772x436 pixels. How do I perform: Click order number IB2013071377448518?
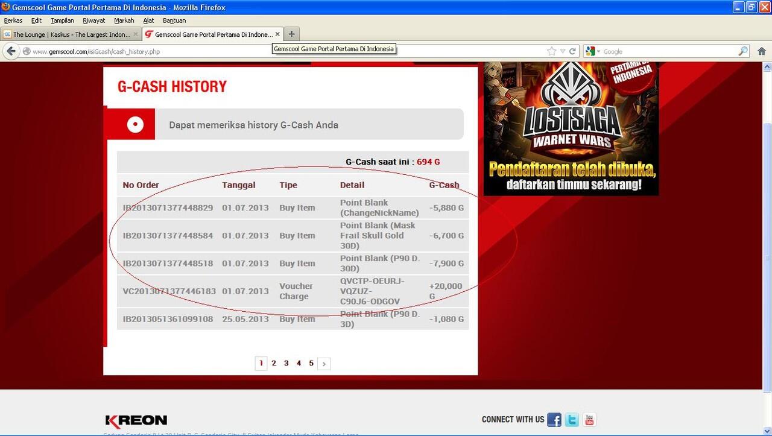click(168, 264)
